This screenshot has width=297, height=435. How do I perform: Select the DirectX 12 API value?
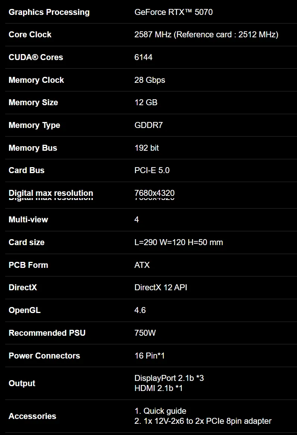coord(161,287)
